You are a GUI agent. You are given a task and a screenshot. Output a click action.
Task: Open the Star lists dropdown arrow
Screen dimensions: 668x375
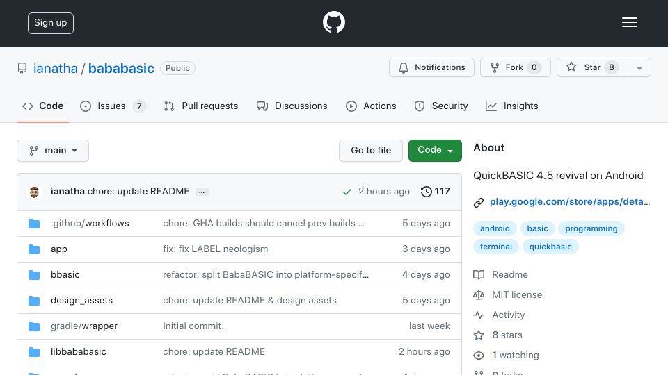tap(639, 67)
